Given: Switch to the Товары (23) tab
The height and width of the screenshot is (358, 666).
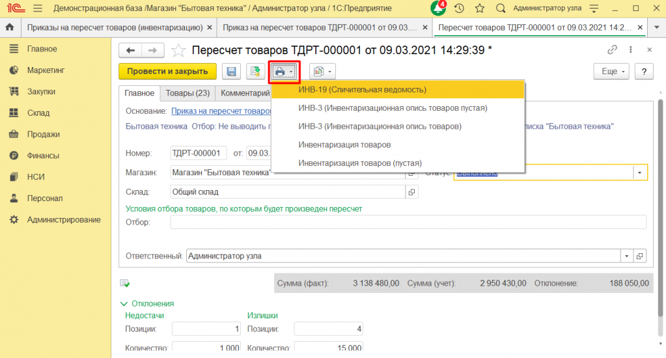Looking at the screenshot, I should (187, 93).
